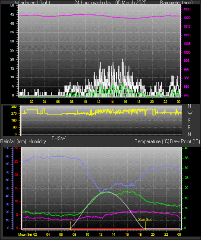Screen dimensions: 201x240
Task: Click the "Sun Set" marker label
Action: pyautogui.click(x=145, y=220)
